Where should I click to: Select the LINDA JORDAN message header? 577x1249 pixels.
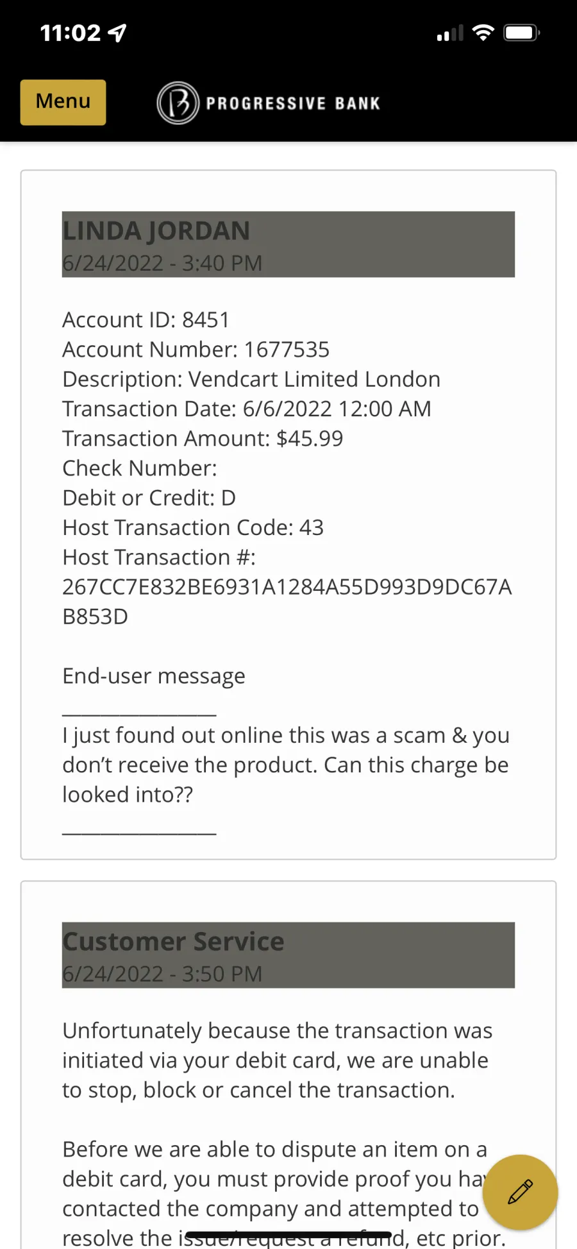288,244
